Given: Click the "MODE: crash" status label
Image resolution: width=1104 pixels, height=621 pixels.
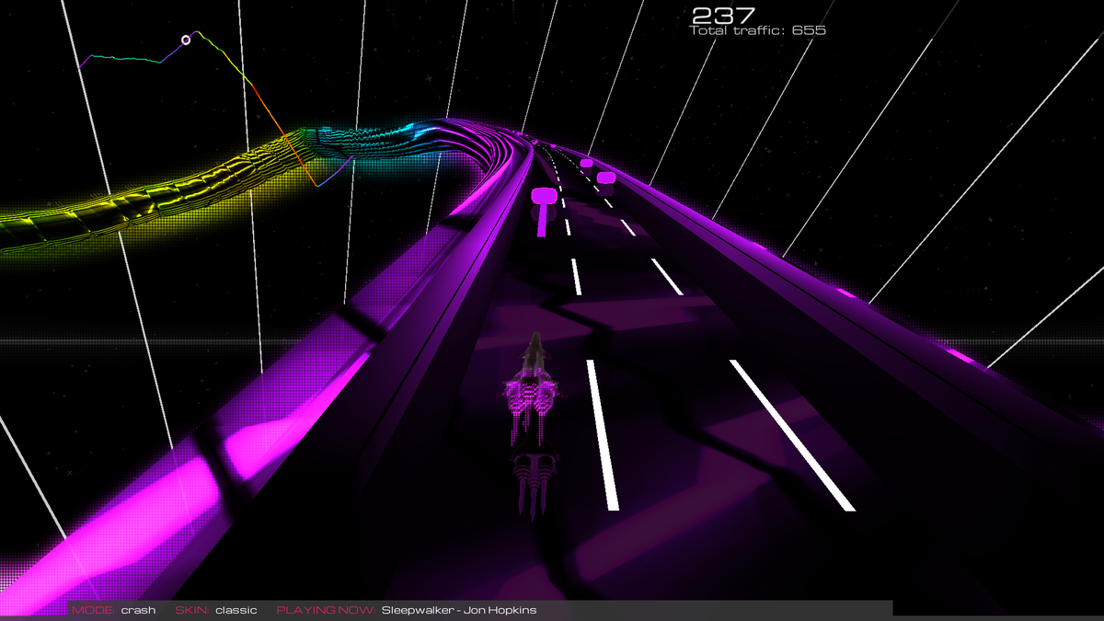Looking at the screenshot, I should click(114, 610).
